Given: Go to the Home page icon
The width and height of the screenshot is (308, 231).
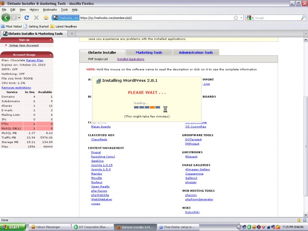Looking at the screenshot, I should (x=46, y=18).
